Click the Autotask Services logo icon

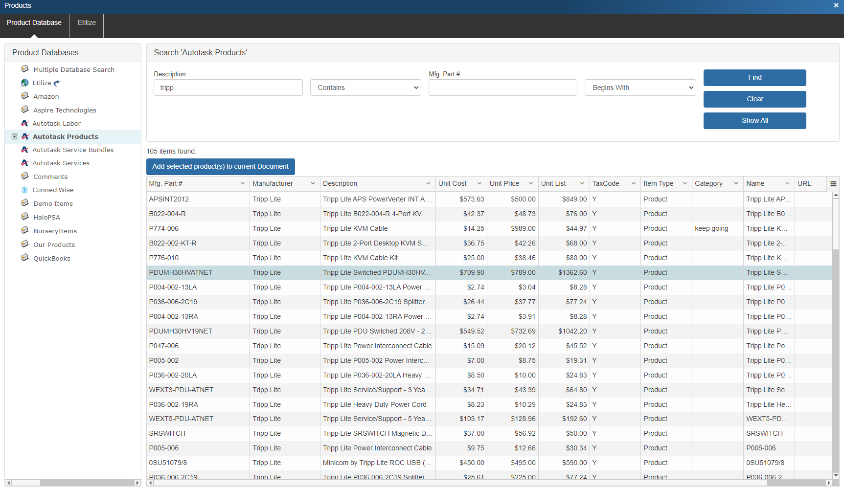pos(25,163)
